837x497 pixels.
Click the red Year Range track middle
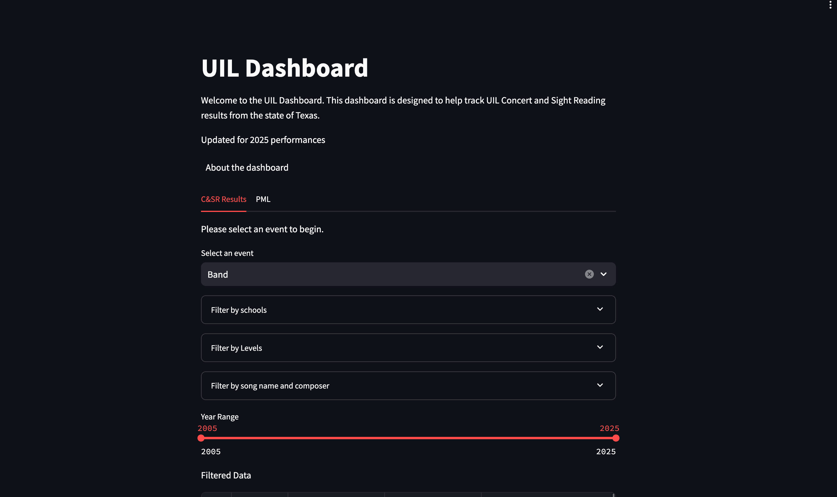pyautogui.click(x=408, y=438)
